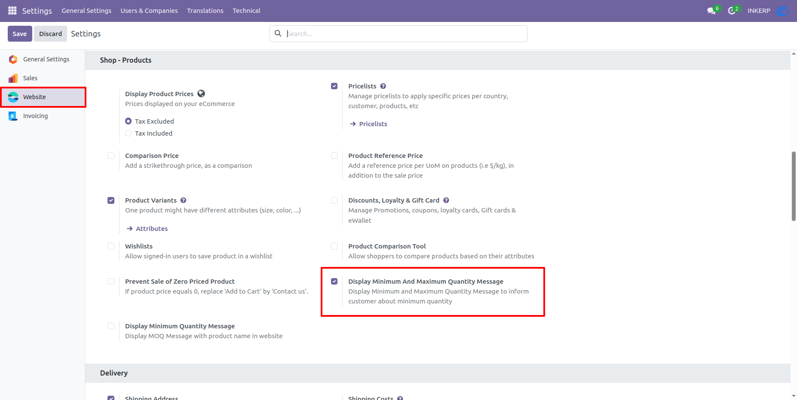Click the globe icon beside Display Product Prices
797x400 pixels.
click(x=201, y=94)
